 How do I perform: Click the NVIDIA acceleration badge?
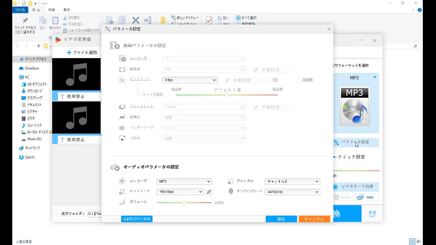[342, 197]
